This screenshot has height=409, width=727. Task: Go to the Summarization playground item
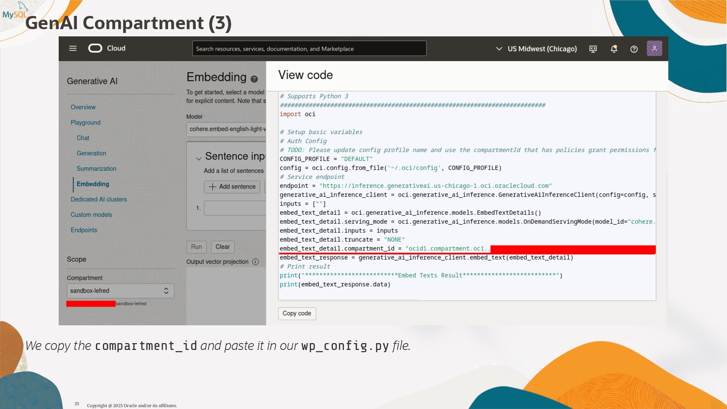[96, 169]
